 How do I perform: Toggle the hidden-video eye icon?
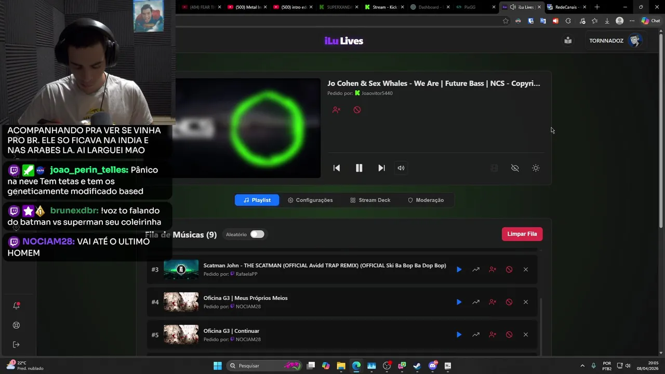point(515,168)
